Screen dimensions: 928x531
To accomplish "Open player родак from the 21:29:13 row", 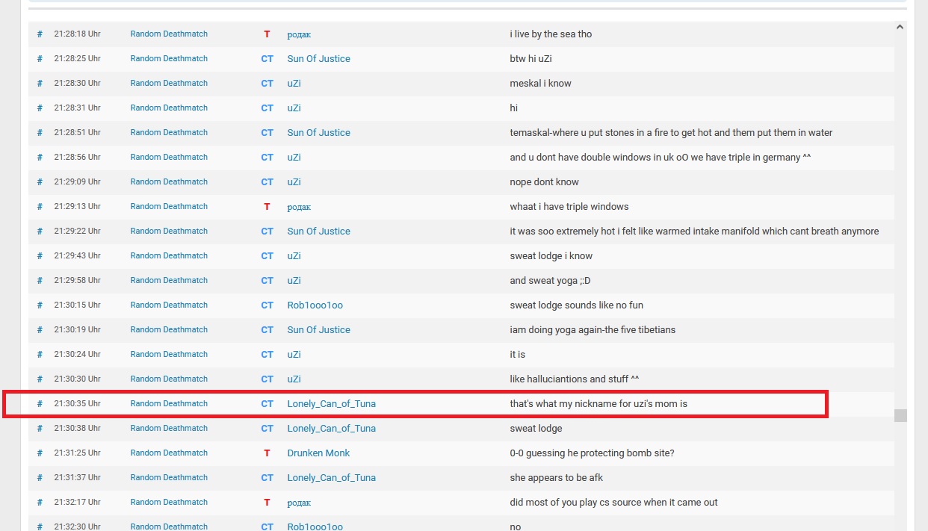I will click(x=299, y=207).
